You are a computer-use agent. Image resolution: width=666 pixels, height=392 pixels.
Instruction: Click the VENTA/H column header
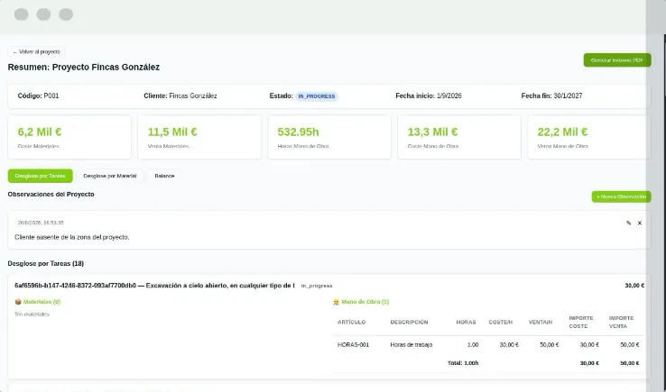pos(541,323)
